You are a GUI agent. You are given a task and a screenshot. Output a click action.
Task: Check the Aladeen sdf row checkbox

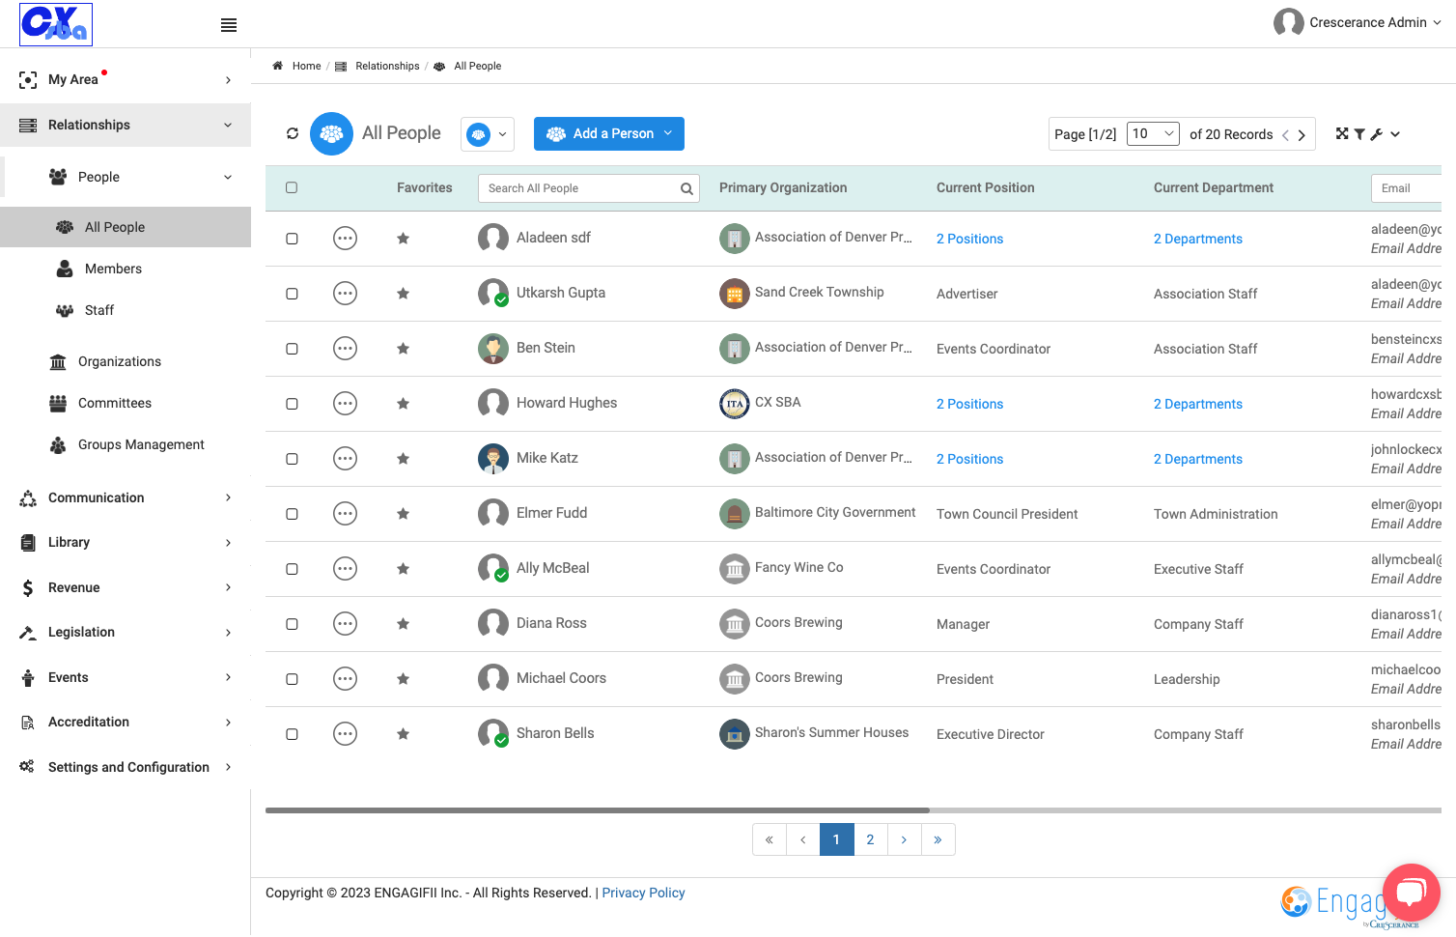pos(292,239)
